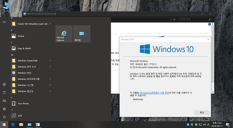The image size is (233, 128).
Task: Open Documents icon in Start sidebar
Action: [4, 93]
